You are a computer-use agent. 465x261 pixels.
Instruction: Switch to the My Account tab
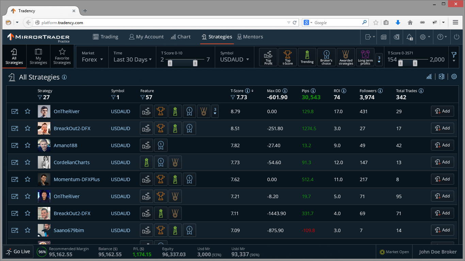click(x=146, y=37)
